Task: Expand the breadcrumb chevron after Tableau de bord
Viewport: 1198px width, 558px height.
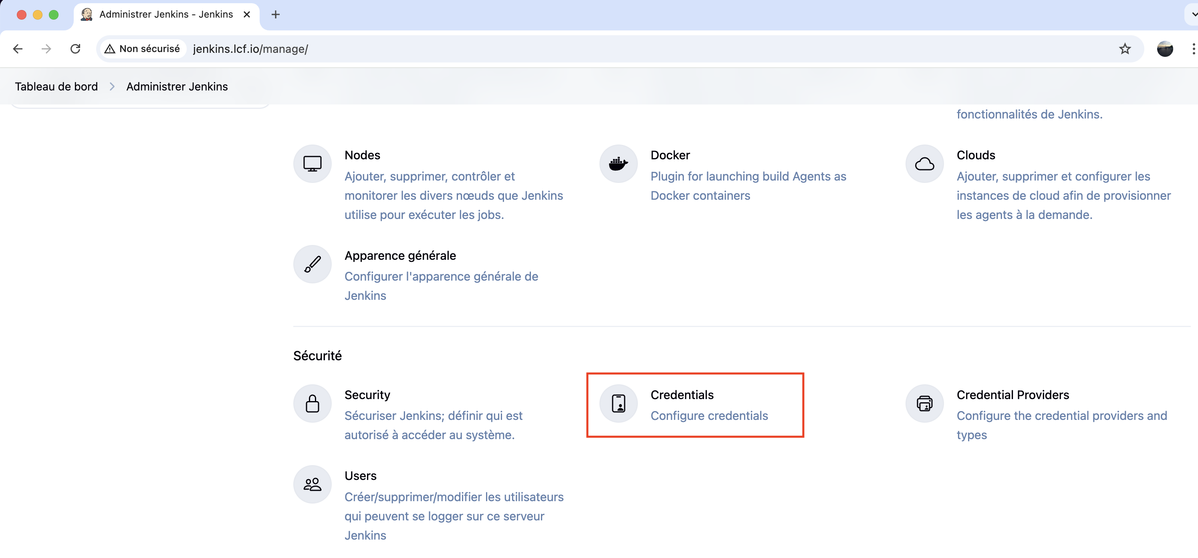Action: tap(112, 86)
